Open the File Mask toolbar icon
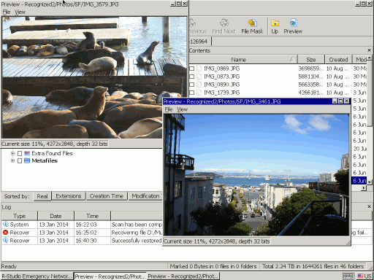This screenshot has height=280, width=374. point(252,23)
